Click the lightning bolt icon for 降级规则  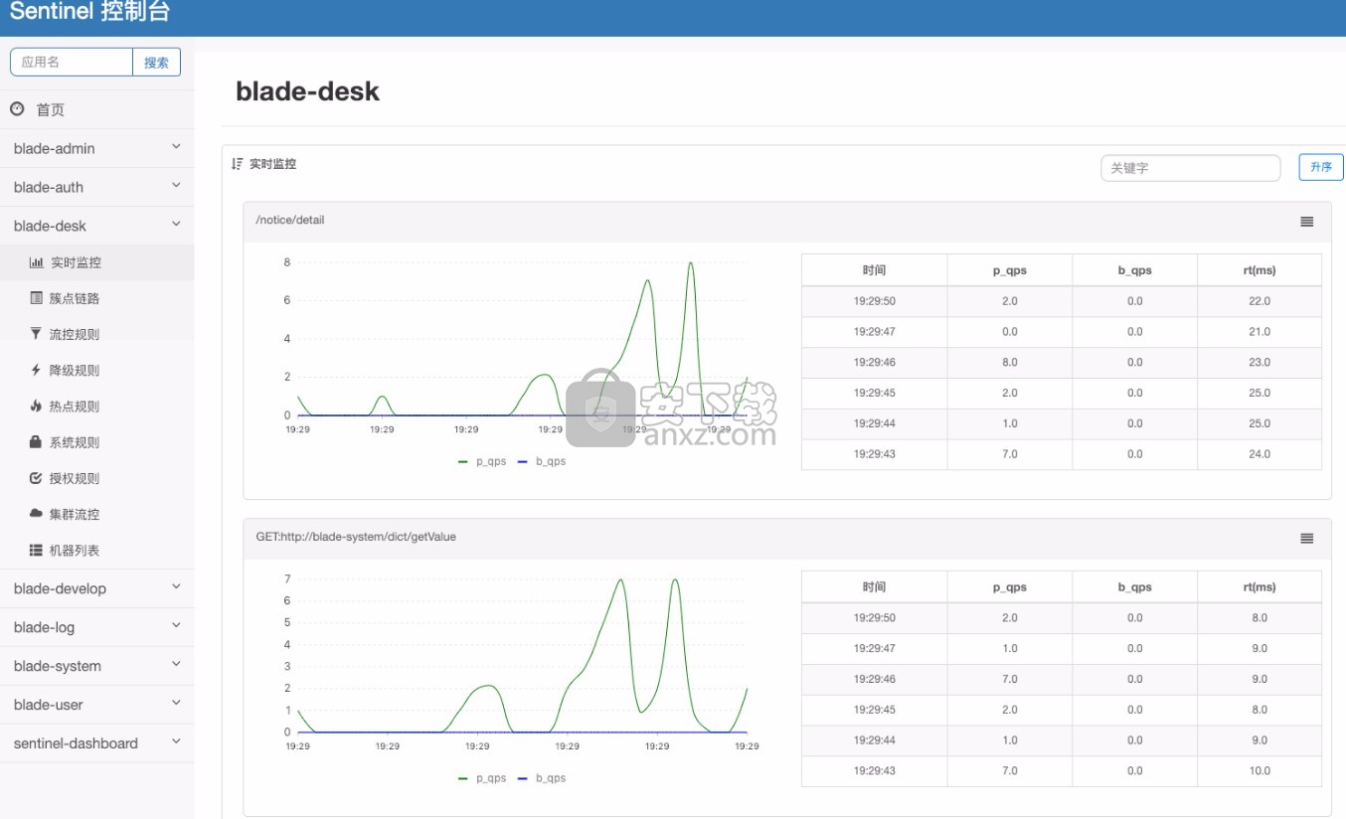[37, 370]
